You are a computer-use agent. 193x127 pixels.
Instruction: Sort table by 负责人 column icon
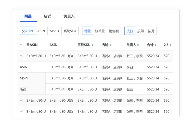point(138,45)
